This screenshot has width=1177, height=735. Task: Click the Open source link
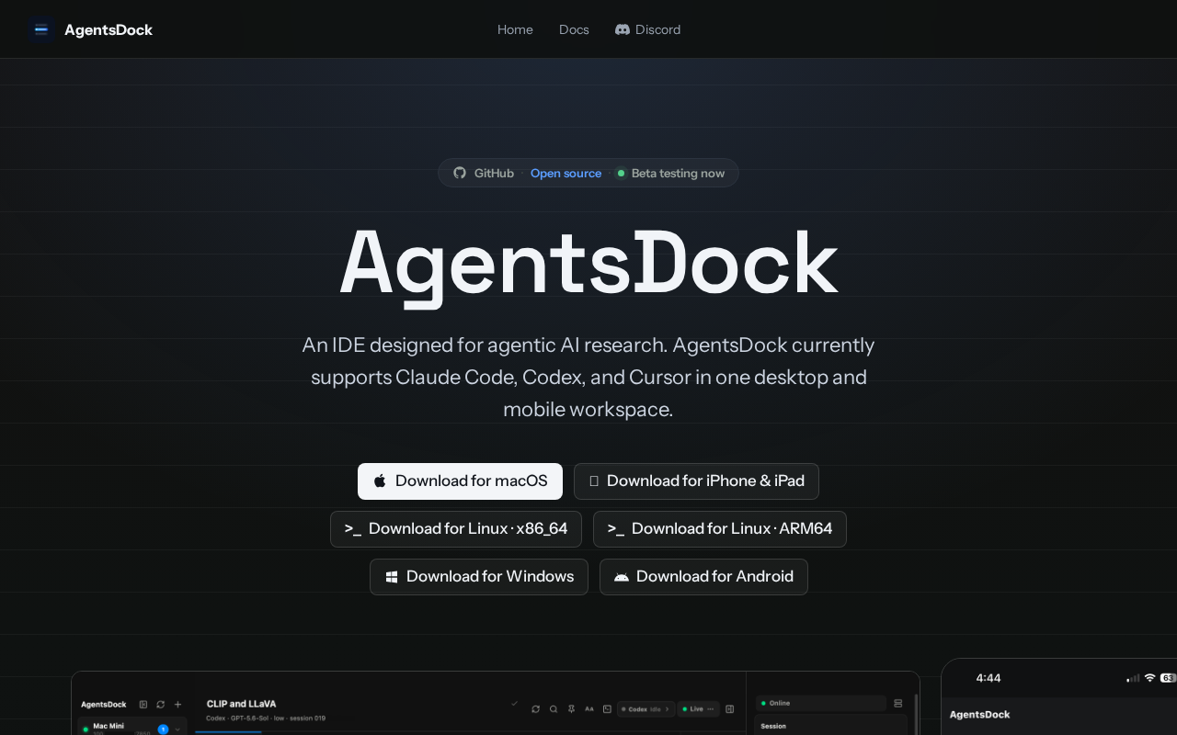[x=566, y=173]
